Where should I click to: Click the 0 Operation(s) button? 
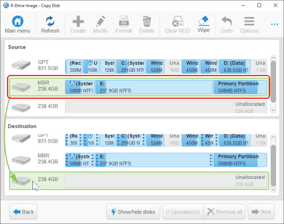click(x=183, y=212)
